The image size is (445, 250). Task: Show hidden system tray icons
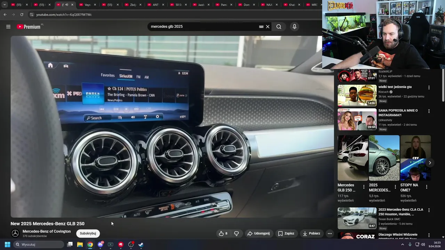pos(403,244)
